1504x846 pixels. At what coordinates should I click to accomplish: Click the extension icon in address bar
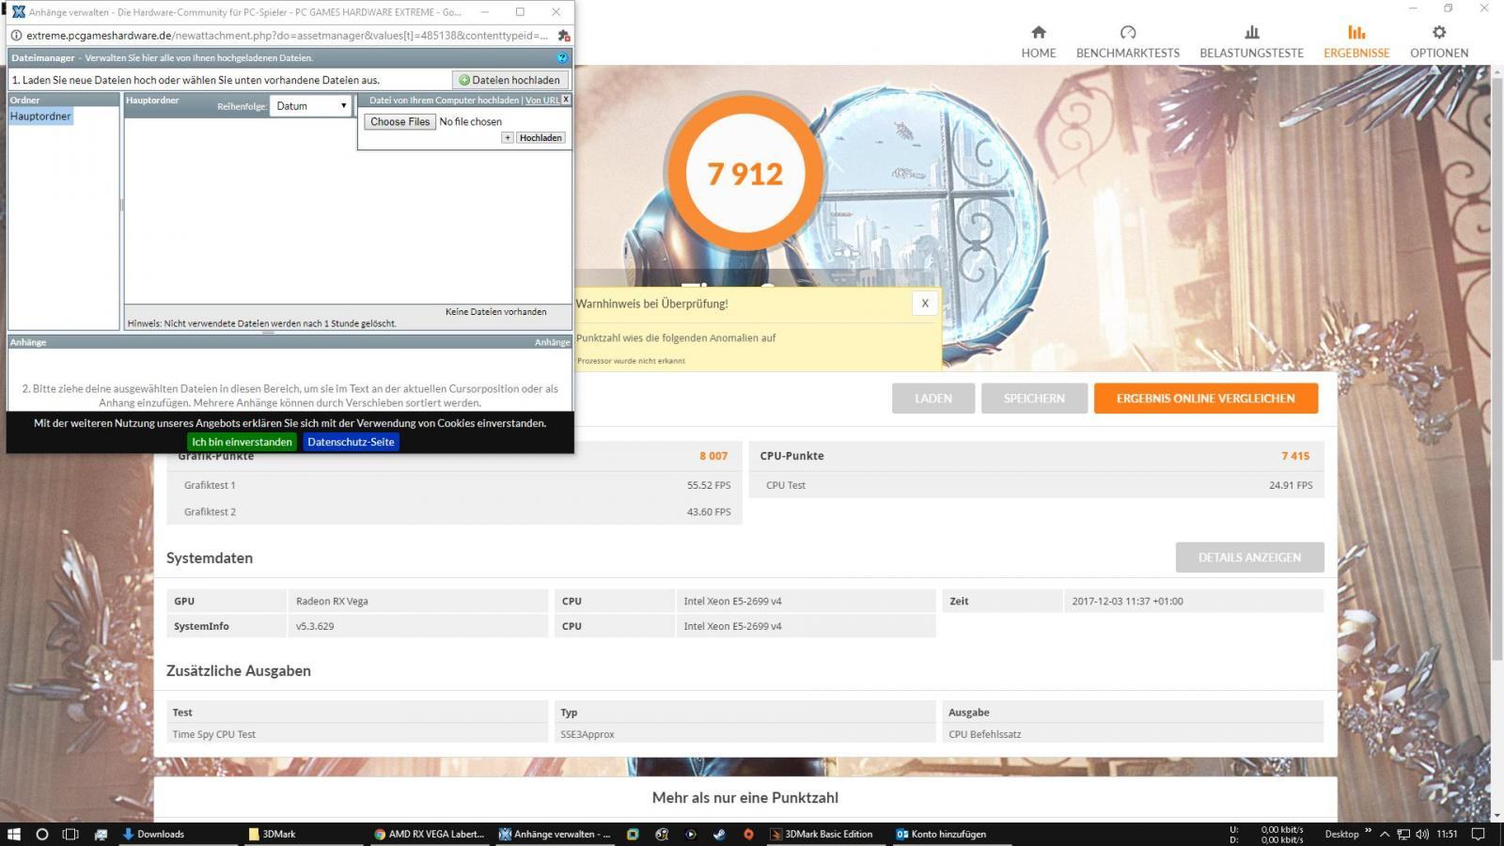[564, 36]
